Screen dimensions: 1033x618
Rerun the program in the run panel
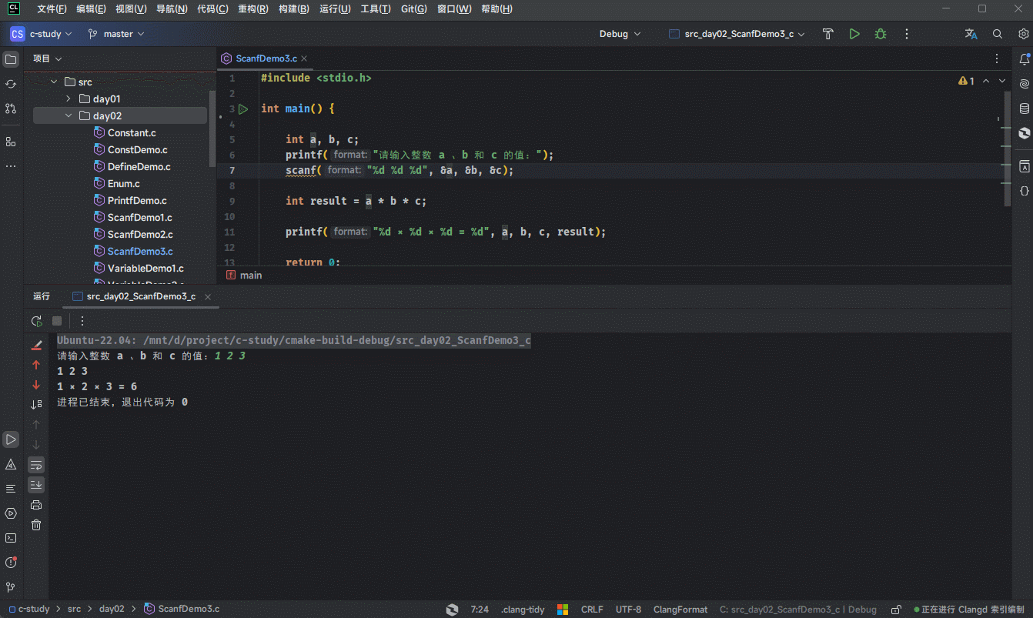36,321
